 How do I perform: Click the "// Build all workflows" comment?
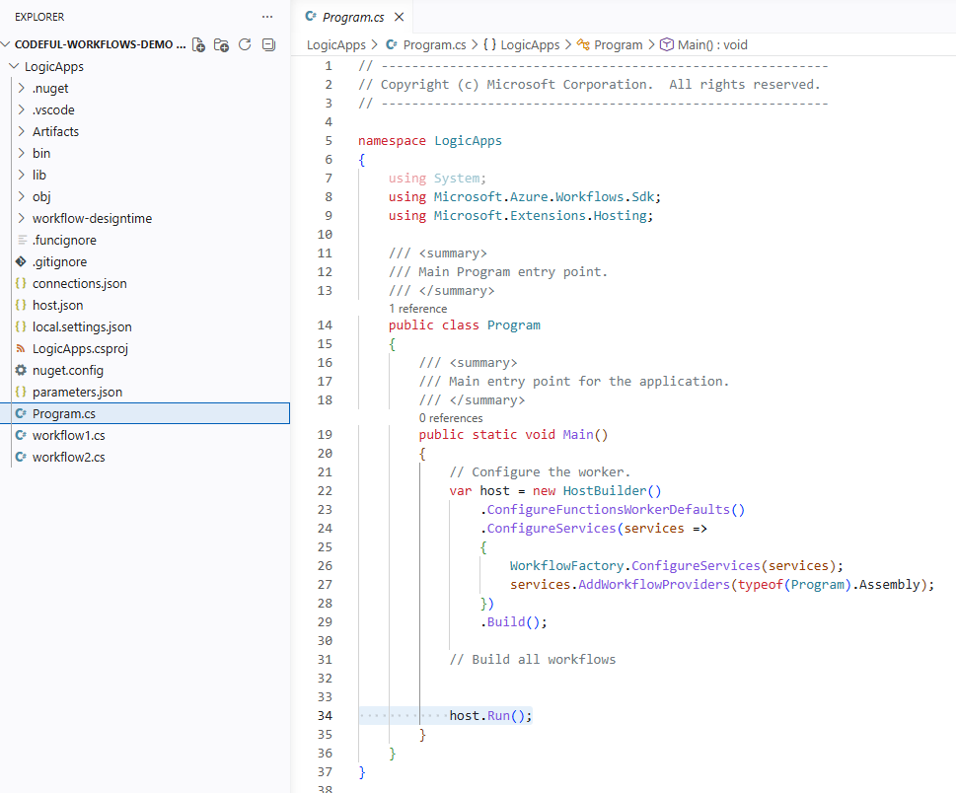pos(533,660)
